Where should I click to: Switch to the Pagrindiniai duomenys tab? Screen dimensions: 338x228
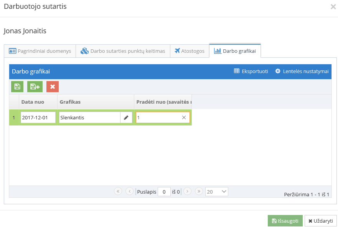40,51
